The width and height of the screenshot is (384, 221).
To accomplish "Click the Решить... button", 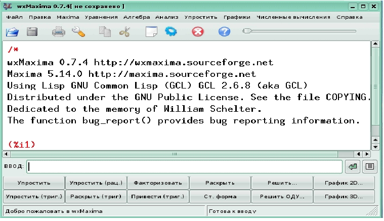I will [282, 183].
